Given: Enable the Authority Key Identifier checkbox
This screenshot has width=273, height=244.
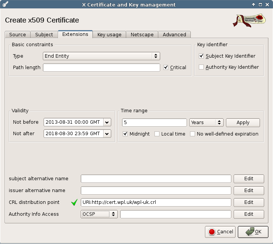Looking at the screenshot, I should pyautogui.click(x=201, y=67).
